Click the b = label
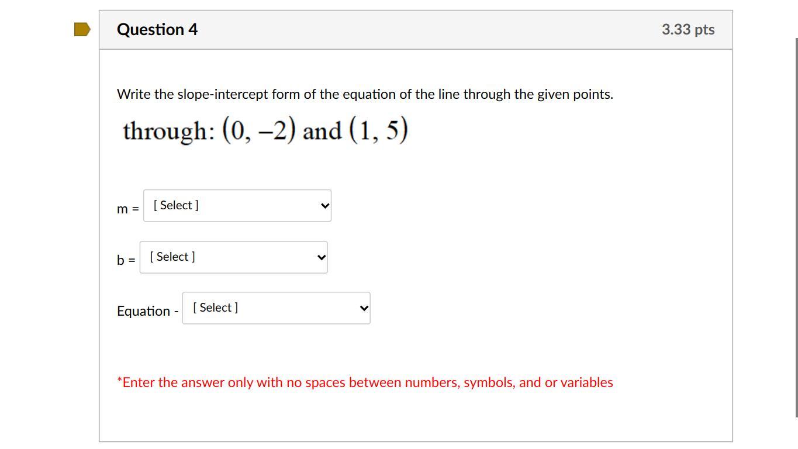This screenshot has width=798, height=449. click(126, 260)
